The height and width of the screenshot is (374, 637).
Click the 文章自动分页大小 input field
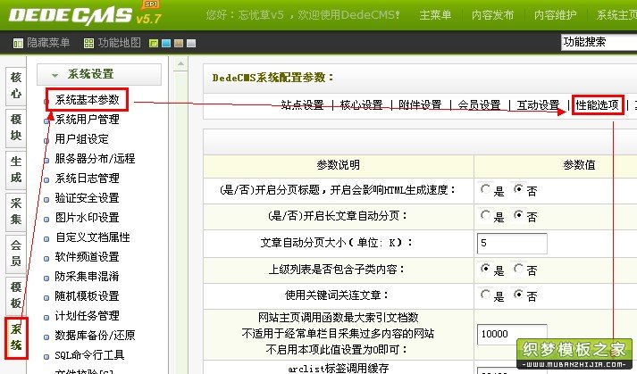click(x=512, y=244)
